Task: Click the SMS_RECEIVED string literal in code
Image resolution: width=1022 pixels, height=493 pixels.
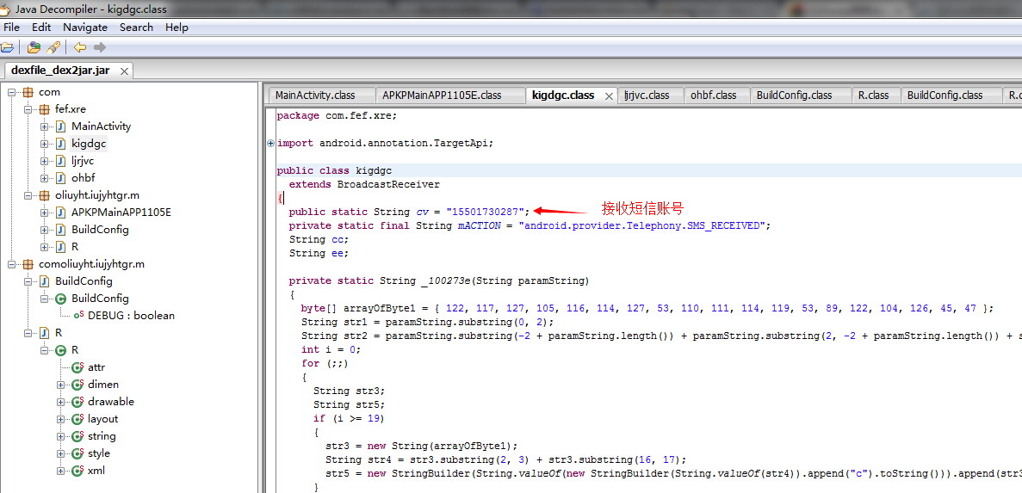Action: coord(642,225)
